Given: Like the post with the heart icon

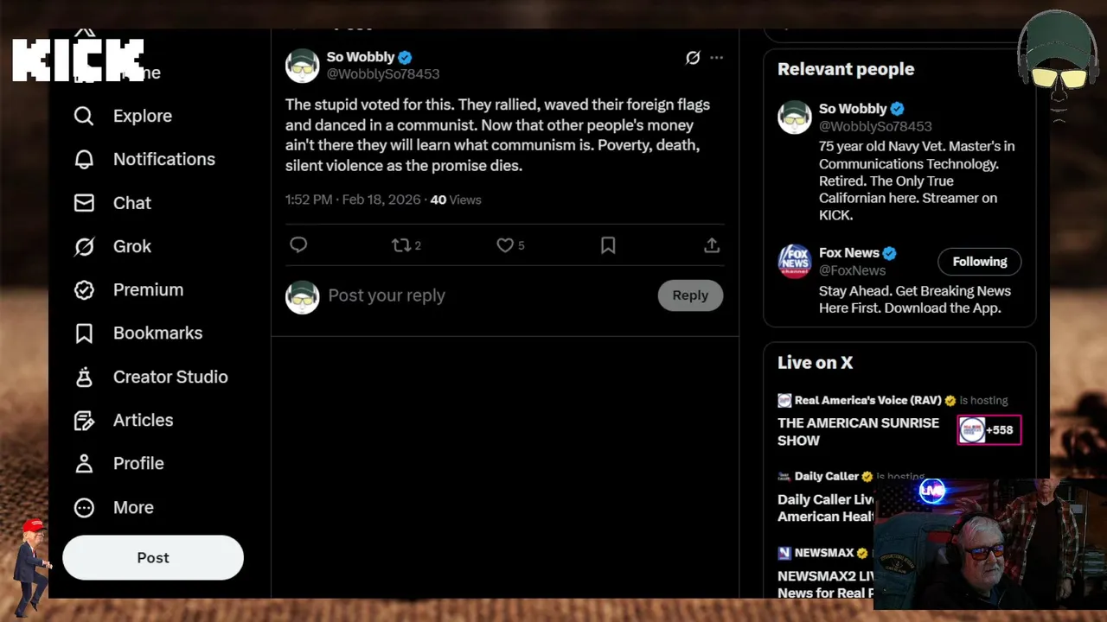Looking at the screenshot, I should (x=505, y=245).
